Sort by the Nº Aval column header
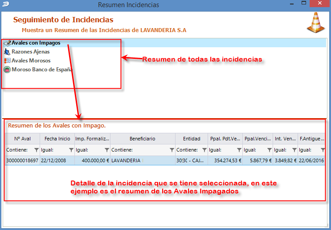The height and width of the screenshot is (230, 331). 23,139
